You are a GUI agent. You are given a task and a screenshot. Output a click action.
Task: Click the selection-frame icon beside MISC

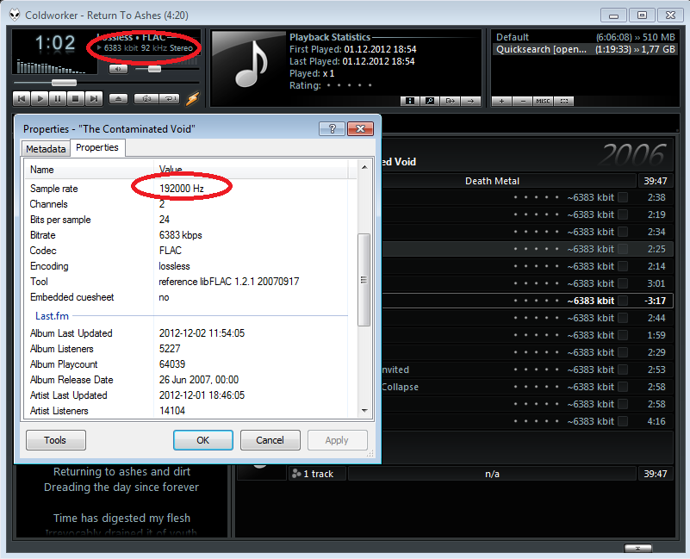click(564, 102)
